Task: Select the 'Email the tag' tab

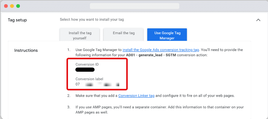Action: coord(124,35)
